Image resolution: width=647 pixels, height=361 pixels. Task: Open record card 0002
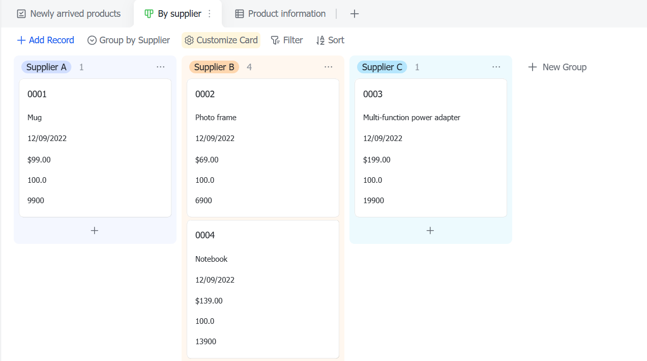263,148
